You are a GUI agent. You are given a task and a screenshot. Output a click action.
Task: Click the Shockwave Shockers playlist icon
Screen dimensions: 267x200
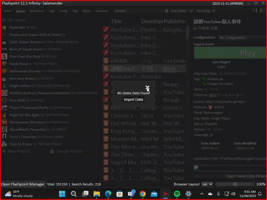click(x=4, y=122)
